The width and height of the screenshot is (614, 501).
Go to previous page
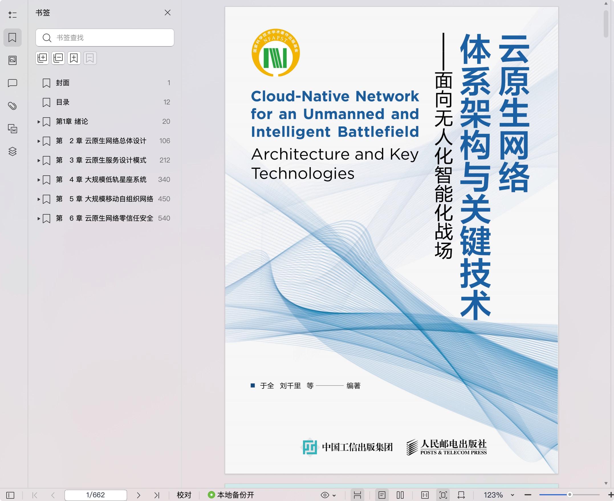(53, 495)
